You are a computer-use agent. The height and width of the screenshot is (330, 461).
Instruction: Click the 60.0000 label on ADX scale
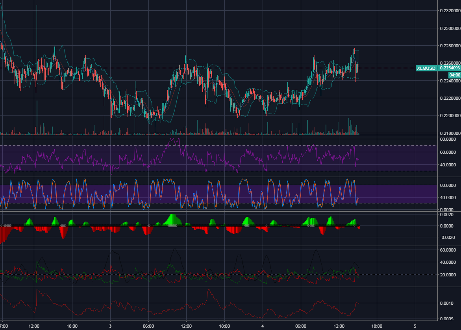coord(448,250)
